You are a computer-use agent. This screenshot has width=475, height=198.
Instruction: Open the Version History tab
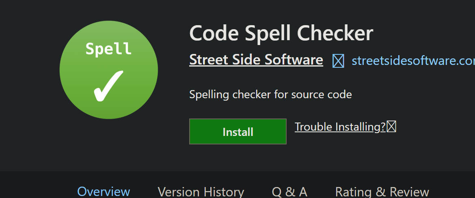201,192
